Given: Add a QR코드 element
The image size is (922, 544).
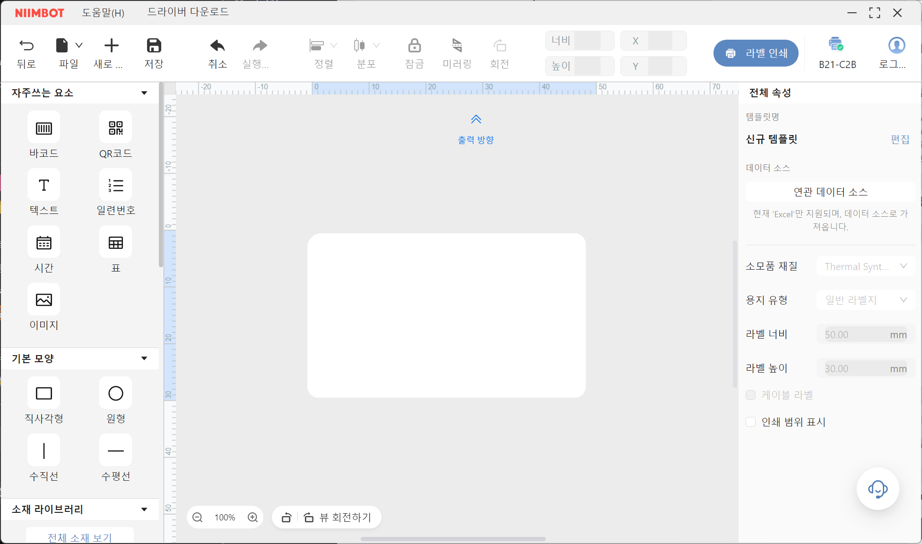Looking at the screenshot, I should 115,127.
